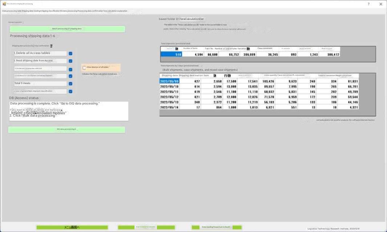This screenshot has width=387, height=232.
Task: Toggle case shipment/Bulk shipment classification checkbox
Action: click(70, 91)
